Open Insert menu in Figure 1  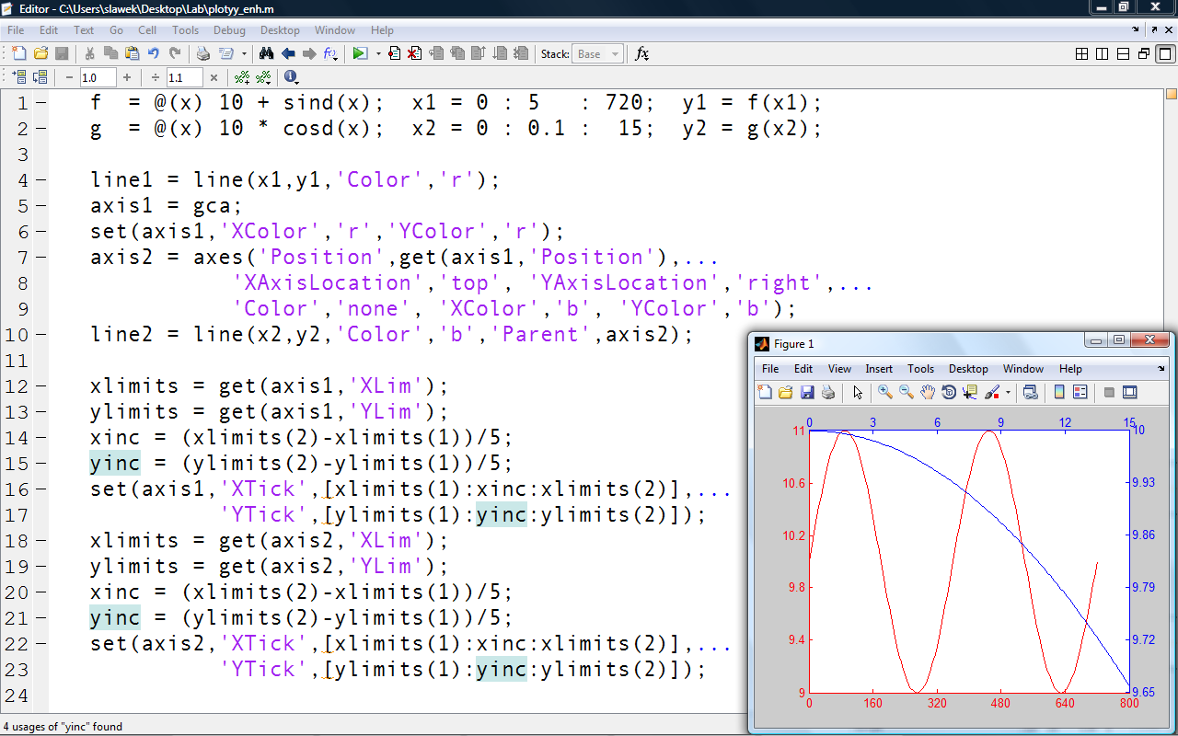(x=879, y=369)
